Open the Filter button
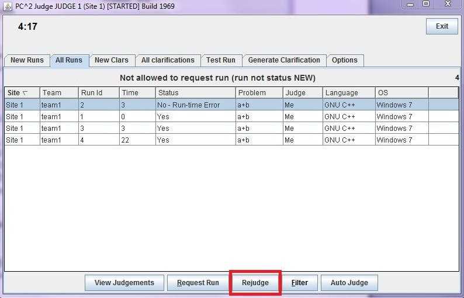This screenshot has height=298, width=464. tap(299, 283)
